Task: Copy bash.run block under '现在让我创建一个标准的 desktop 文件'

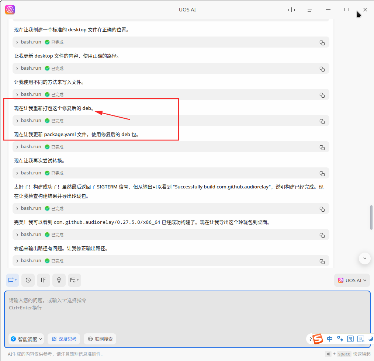Action: (322, 43)
